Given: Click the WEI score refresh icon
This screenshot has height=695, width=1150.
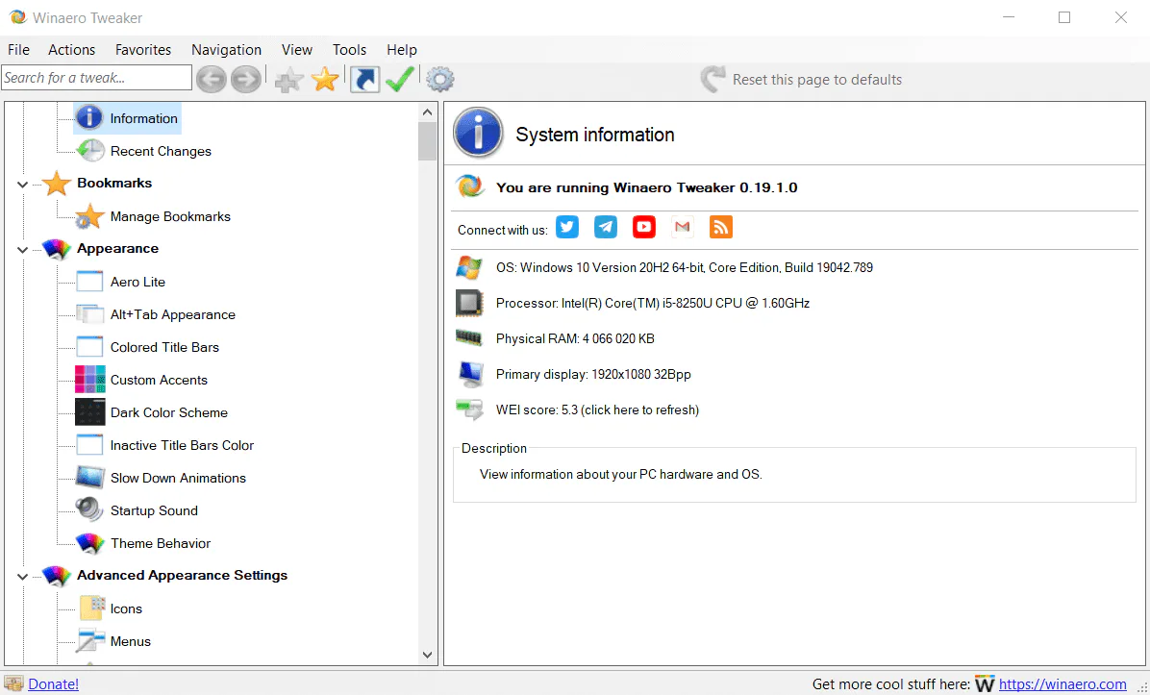Looking at the screenshot, I should click(469, 410).
